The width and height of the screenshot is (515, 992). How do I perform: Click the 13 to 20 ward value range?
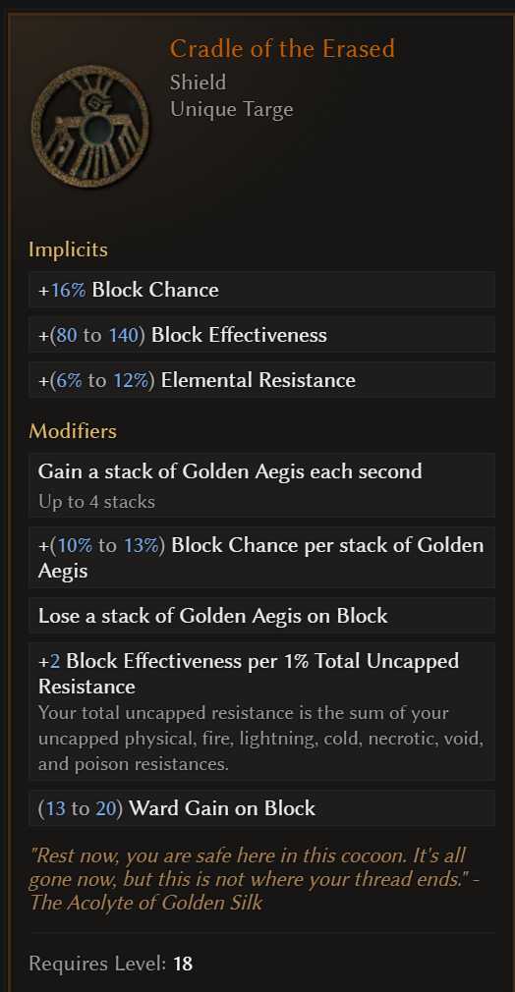click(x=80, y=808)
